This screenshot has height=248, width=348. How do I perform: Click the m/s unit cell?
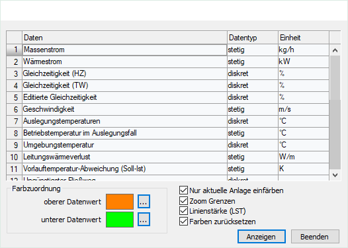point(304,109)
